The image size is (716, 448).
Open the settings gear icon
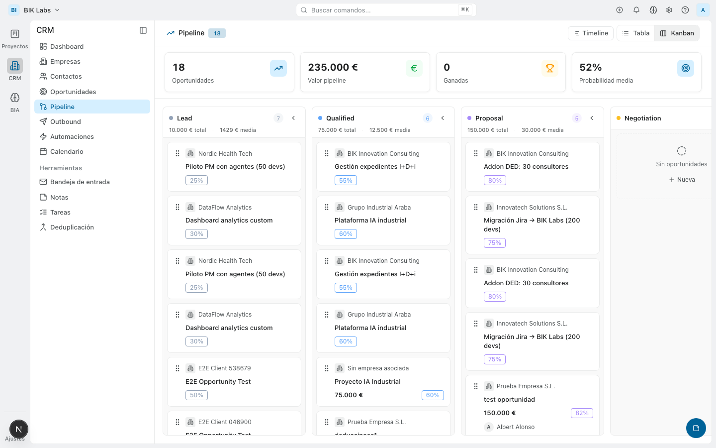coord(669,10)
